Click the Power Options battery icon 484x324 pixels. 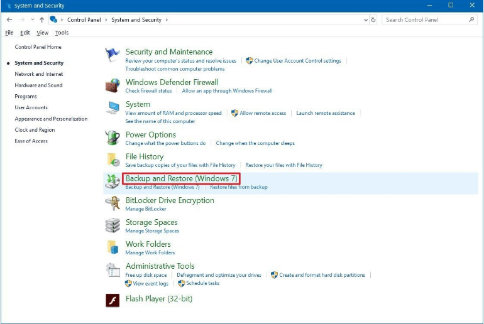(x=113, y=138)
